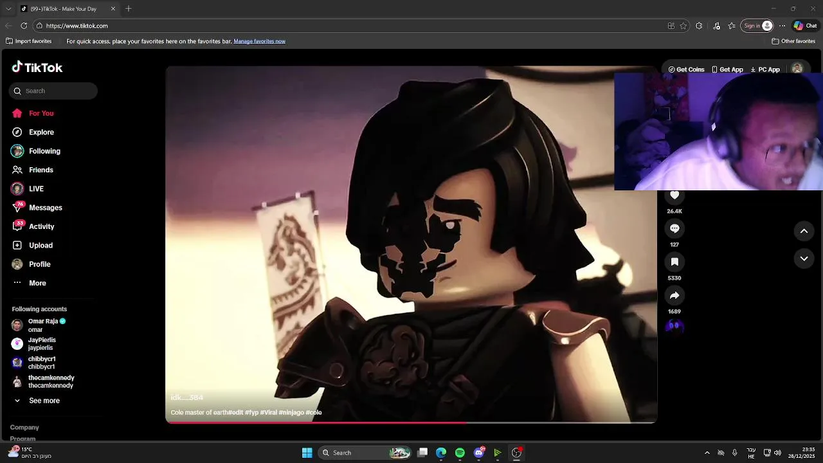Open OBS Studio from the taskbar

click(516, 453)
